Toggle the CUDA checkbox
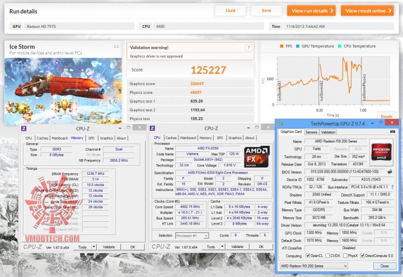The image size is (403, 277). 327,256
